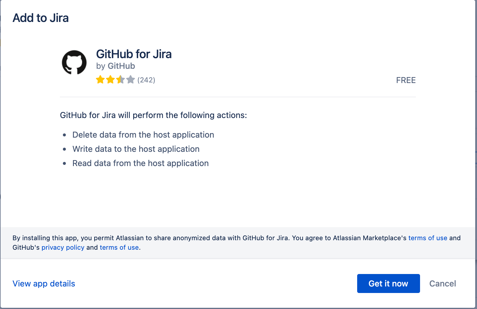Click the Cancel button
The width and height of the screenshot is (477, 309).
(443, 283)
